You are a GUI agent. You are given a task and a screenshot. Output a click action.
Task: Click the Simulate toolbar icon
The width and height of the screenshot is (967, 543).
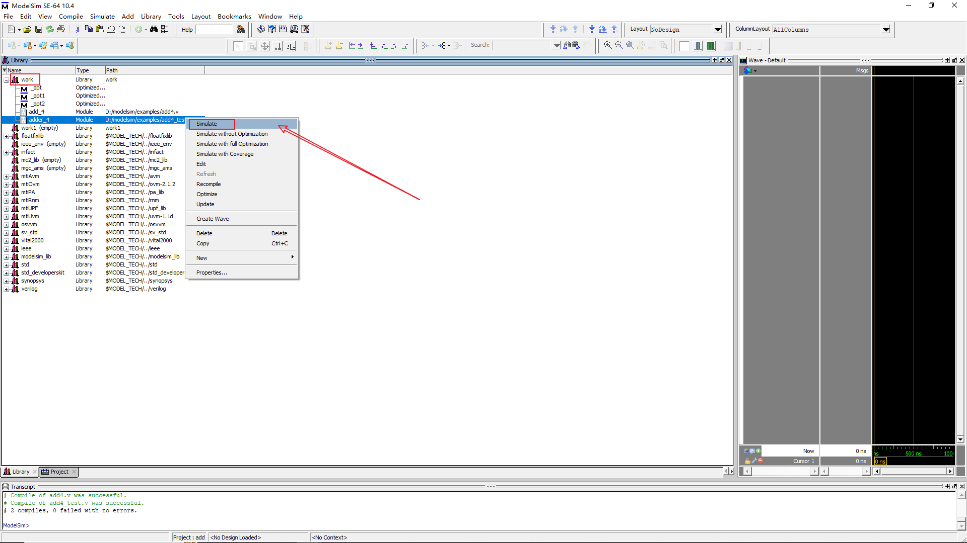(294, 29)
